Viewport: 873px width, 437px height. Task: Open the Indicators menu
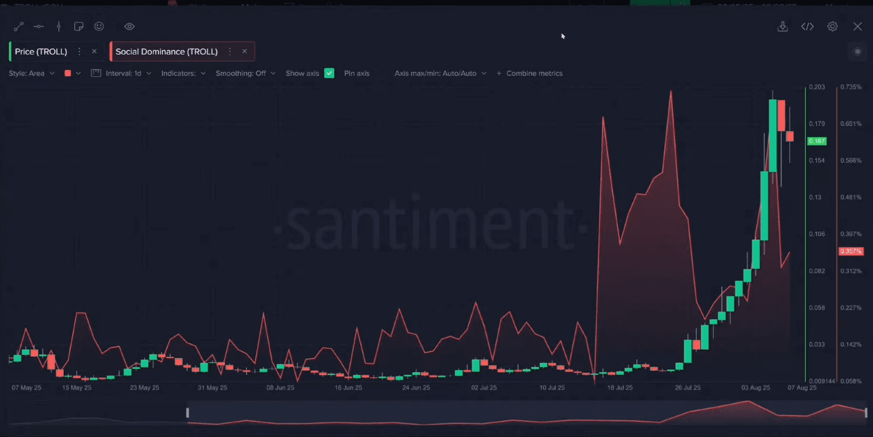point(183,73)
